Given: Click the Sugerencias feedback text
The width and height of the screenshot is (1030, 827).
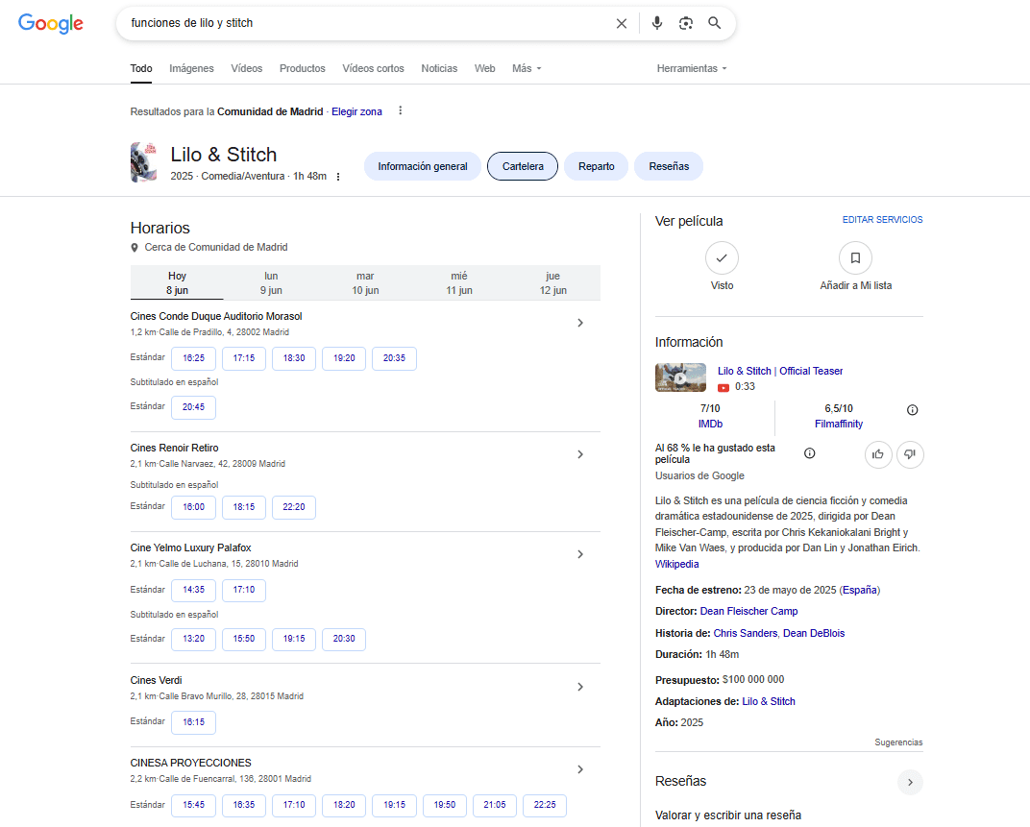Looking at the screenshot, I should click(x=898, y=742).
